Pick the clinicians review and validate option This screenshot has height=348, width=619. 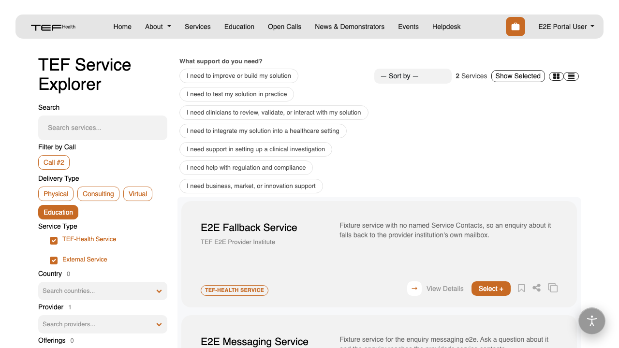274,113
